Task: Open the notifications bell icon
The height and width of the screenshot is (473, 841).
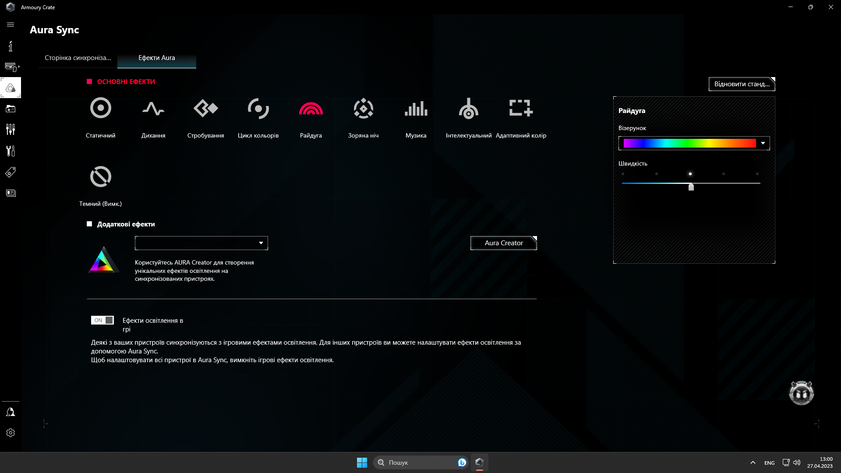Action: coord(11,412)
